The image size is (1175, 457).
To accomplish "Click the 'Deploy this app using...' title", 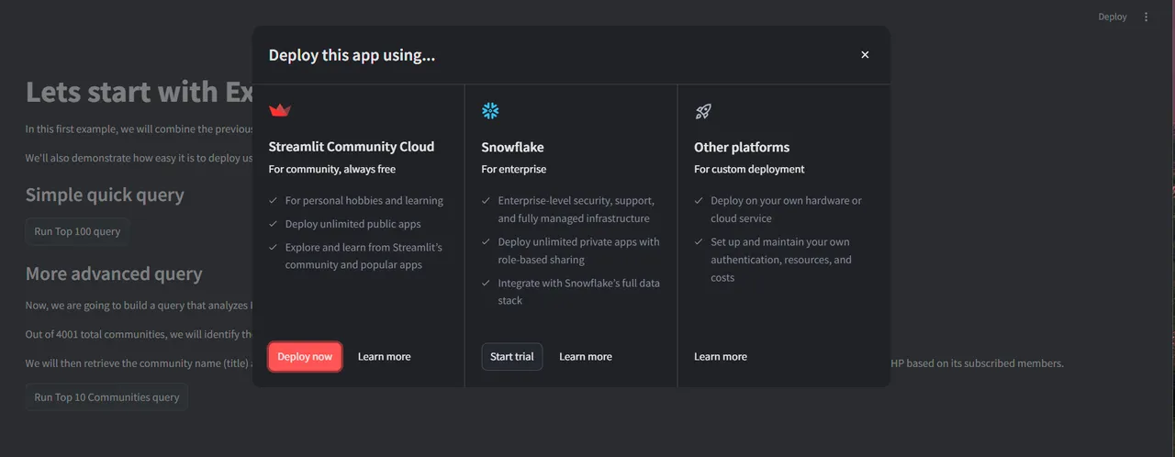I will (352, 55).
